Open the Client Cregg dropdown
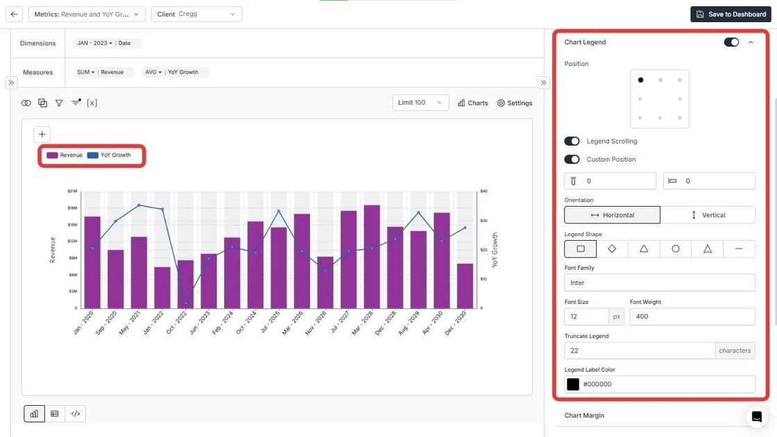This screenshot has height=437, width=777. click(196, 14)
